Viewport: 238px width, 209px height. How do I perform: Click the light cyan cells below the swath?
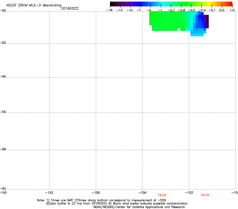click(x=197, y=35)
